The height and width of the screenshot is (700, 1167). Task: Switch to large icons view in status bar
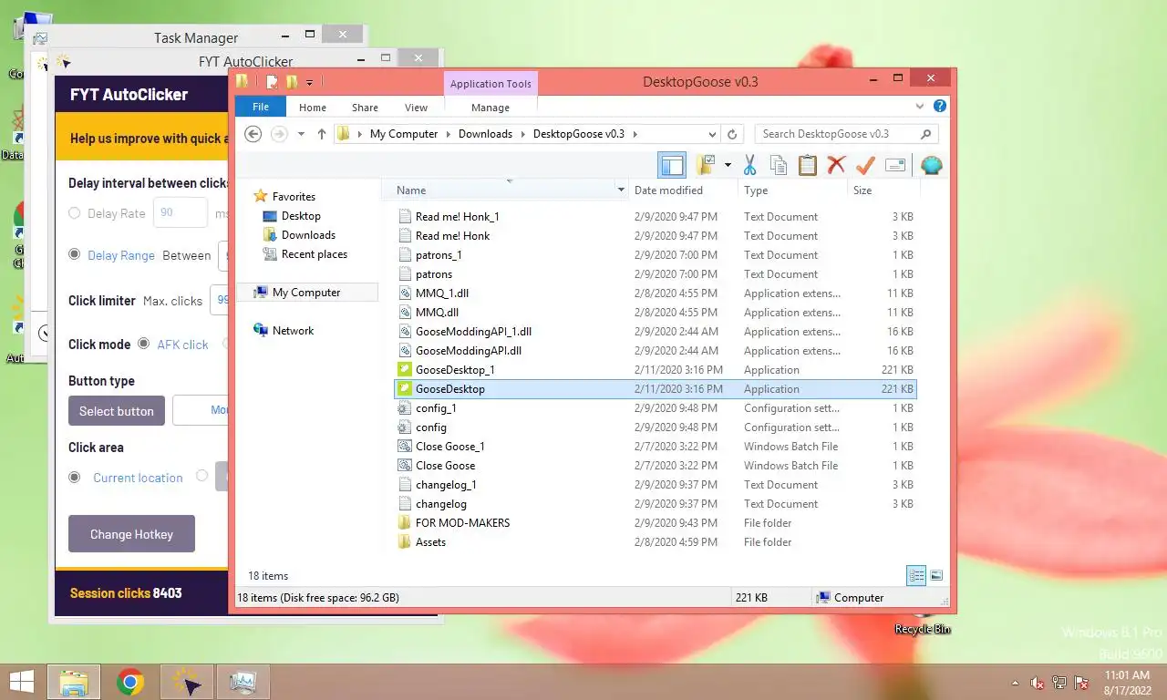click(x=936, y=575)
